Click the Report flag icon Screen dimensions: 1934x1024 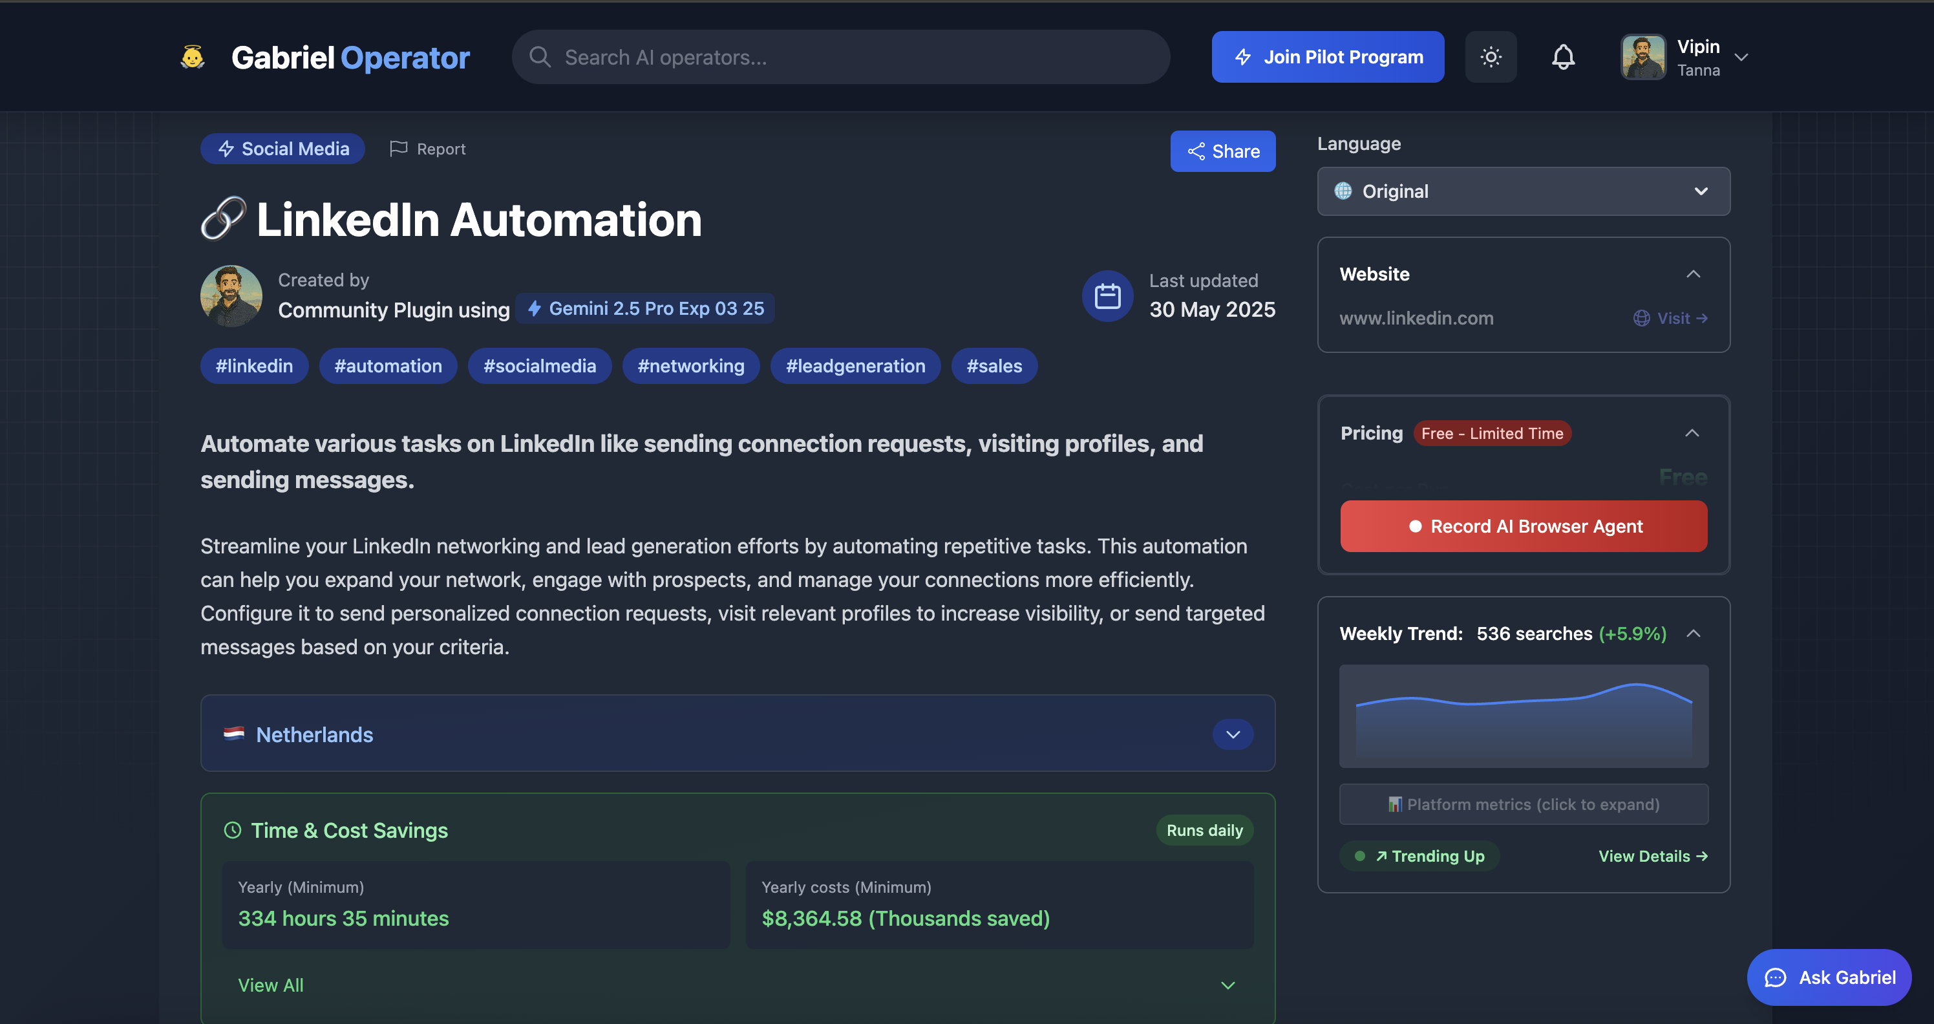[399, 149]
